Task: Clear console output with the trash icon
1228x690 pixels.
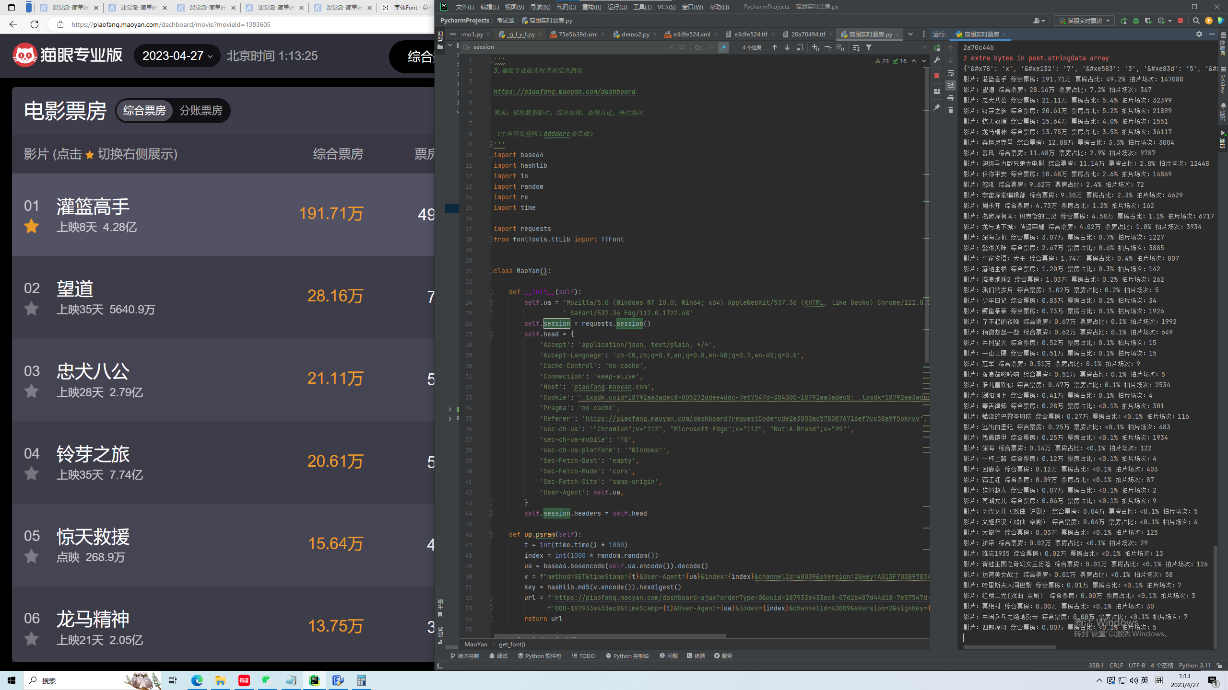Action: click(x=951, y=110)
